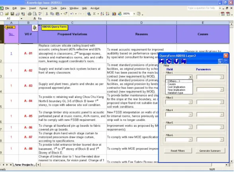Click cell A - 05 in VO # column
The image size is (234, 172).
pos(28,116)
